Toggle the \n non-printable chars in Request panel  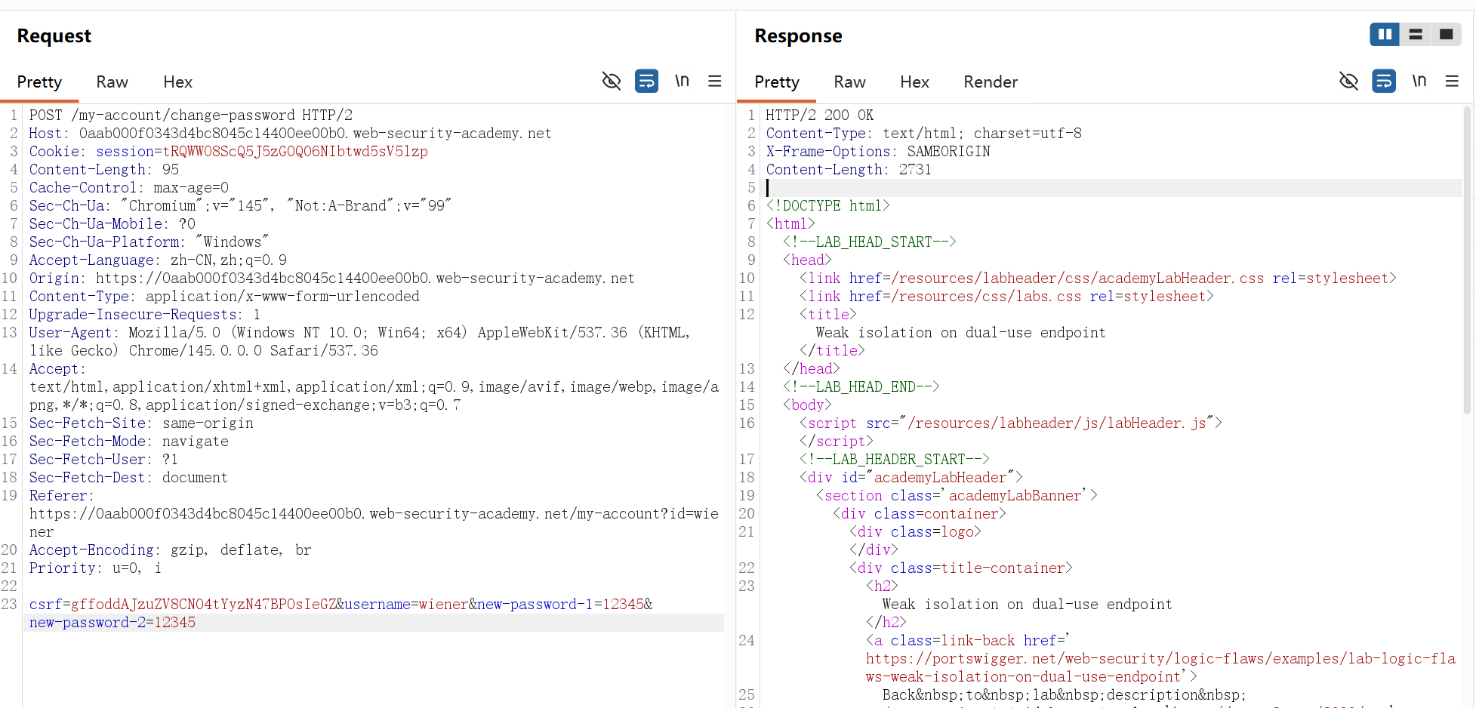point(682,81)
